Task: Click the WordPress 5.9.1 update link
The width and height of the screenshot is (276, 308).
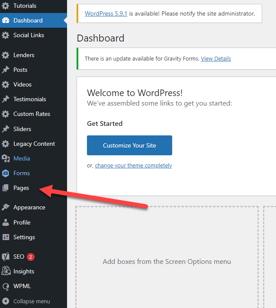Action: 106,13
